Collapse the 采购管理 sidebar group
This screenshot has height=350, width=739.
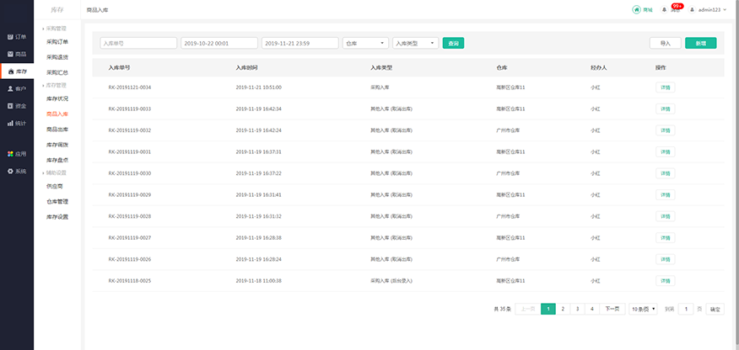[57, 29]
